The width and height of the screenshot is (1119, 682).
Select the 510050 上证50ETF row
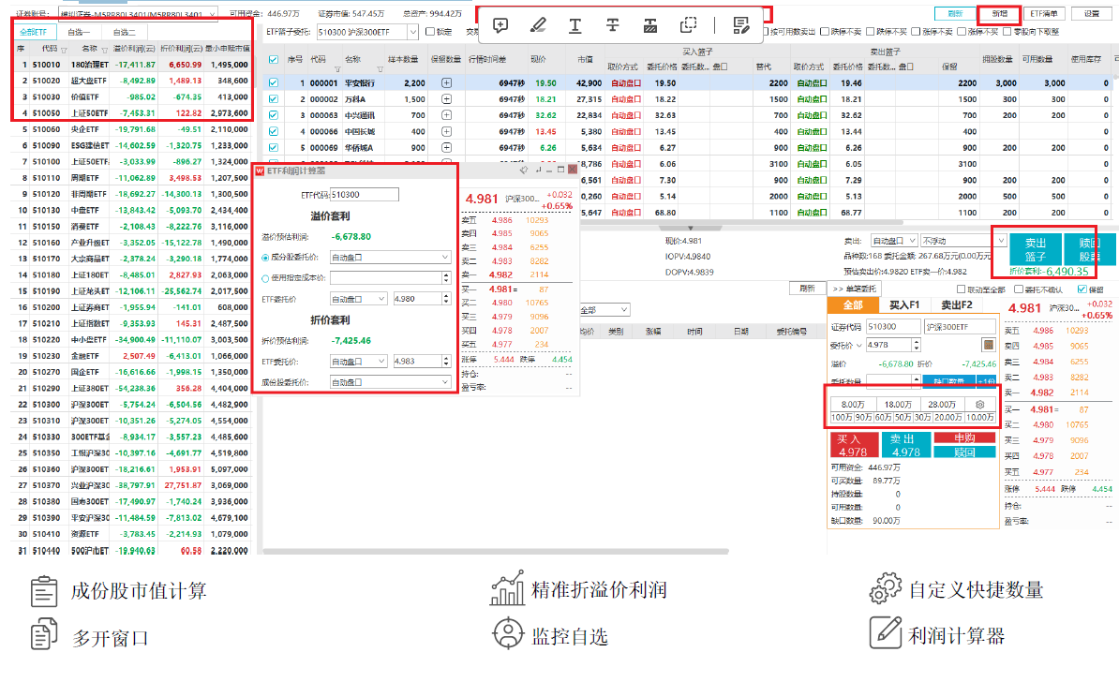point(132,112)
